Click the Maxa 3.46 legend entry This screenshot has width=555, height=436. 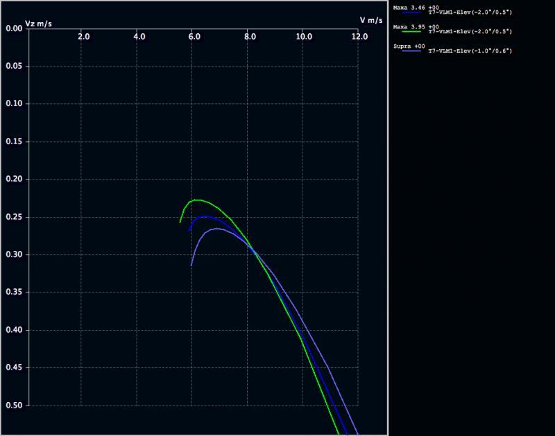pos(409,7)
